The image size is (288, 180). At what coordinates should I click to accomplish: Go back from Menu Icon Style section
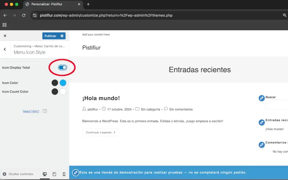pyautogui.click(x=5, y=49)
